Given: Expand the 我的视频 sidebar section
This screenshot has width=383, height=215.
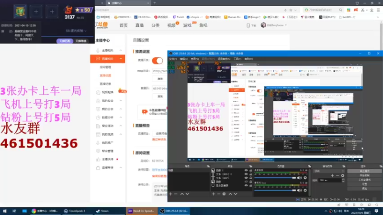Looking at the screenshot, I should point(121,134).
